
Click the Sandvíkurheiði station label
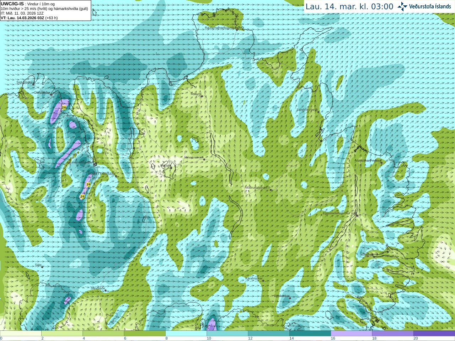pos(307,110)
